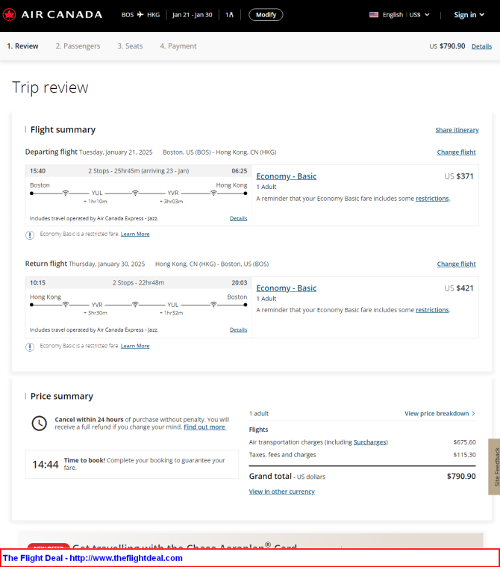Open Details link in return flight card
This screenshot has height=567, width=500.
click(239, 329)
